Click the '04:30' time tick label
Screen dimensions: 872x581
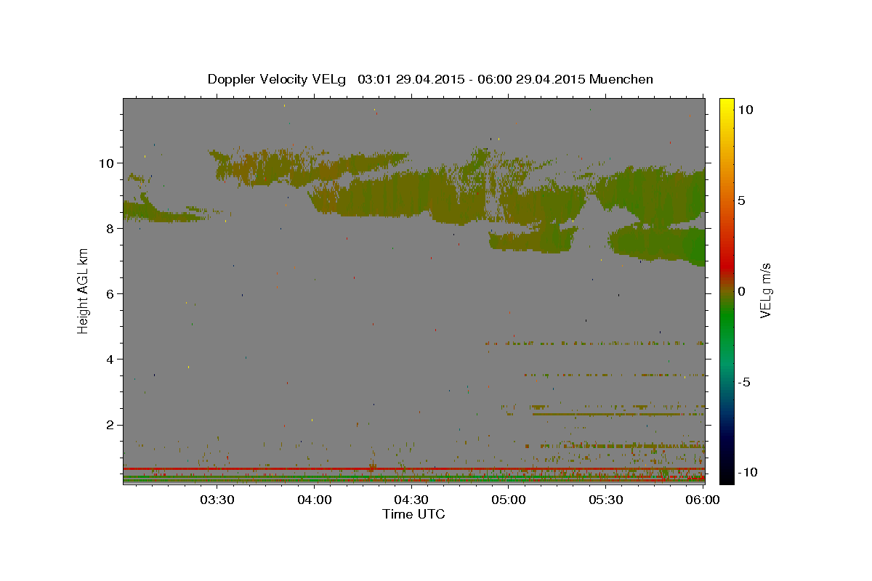(x=411, y=500)
